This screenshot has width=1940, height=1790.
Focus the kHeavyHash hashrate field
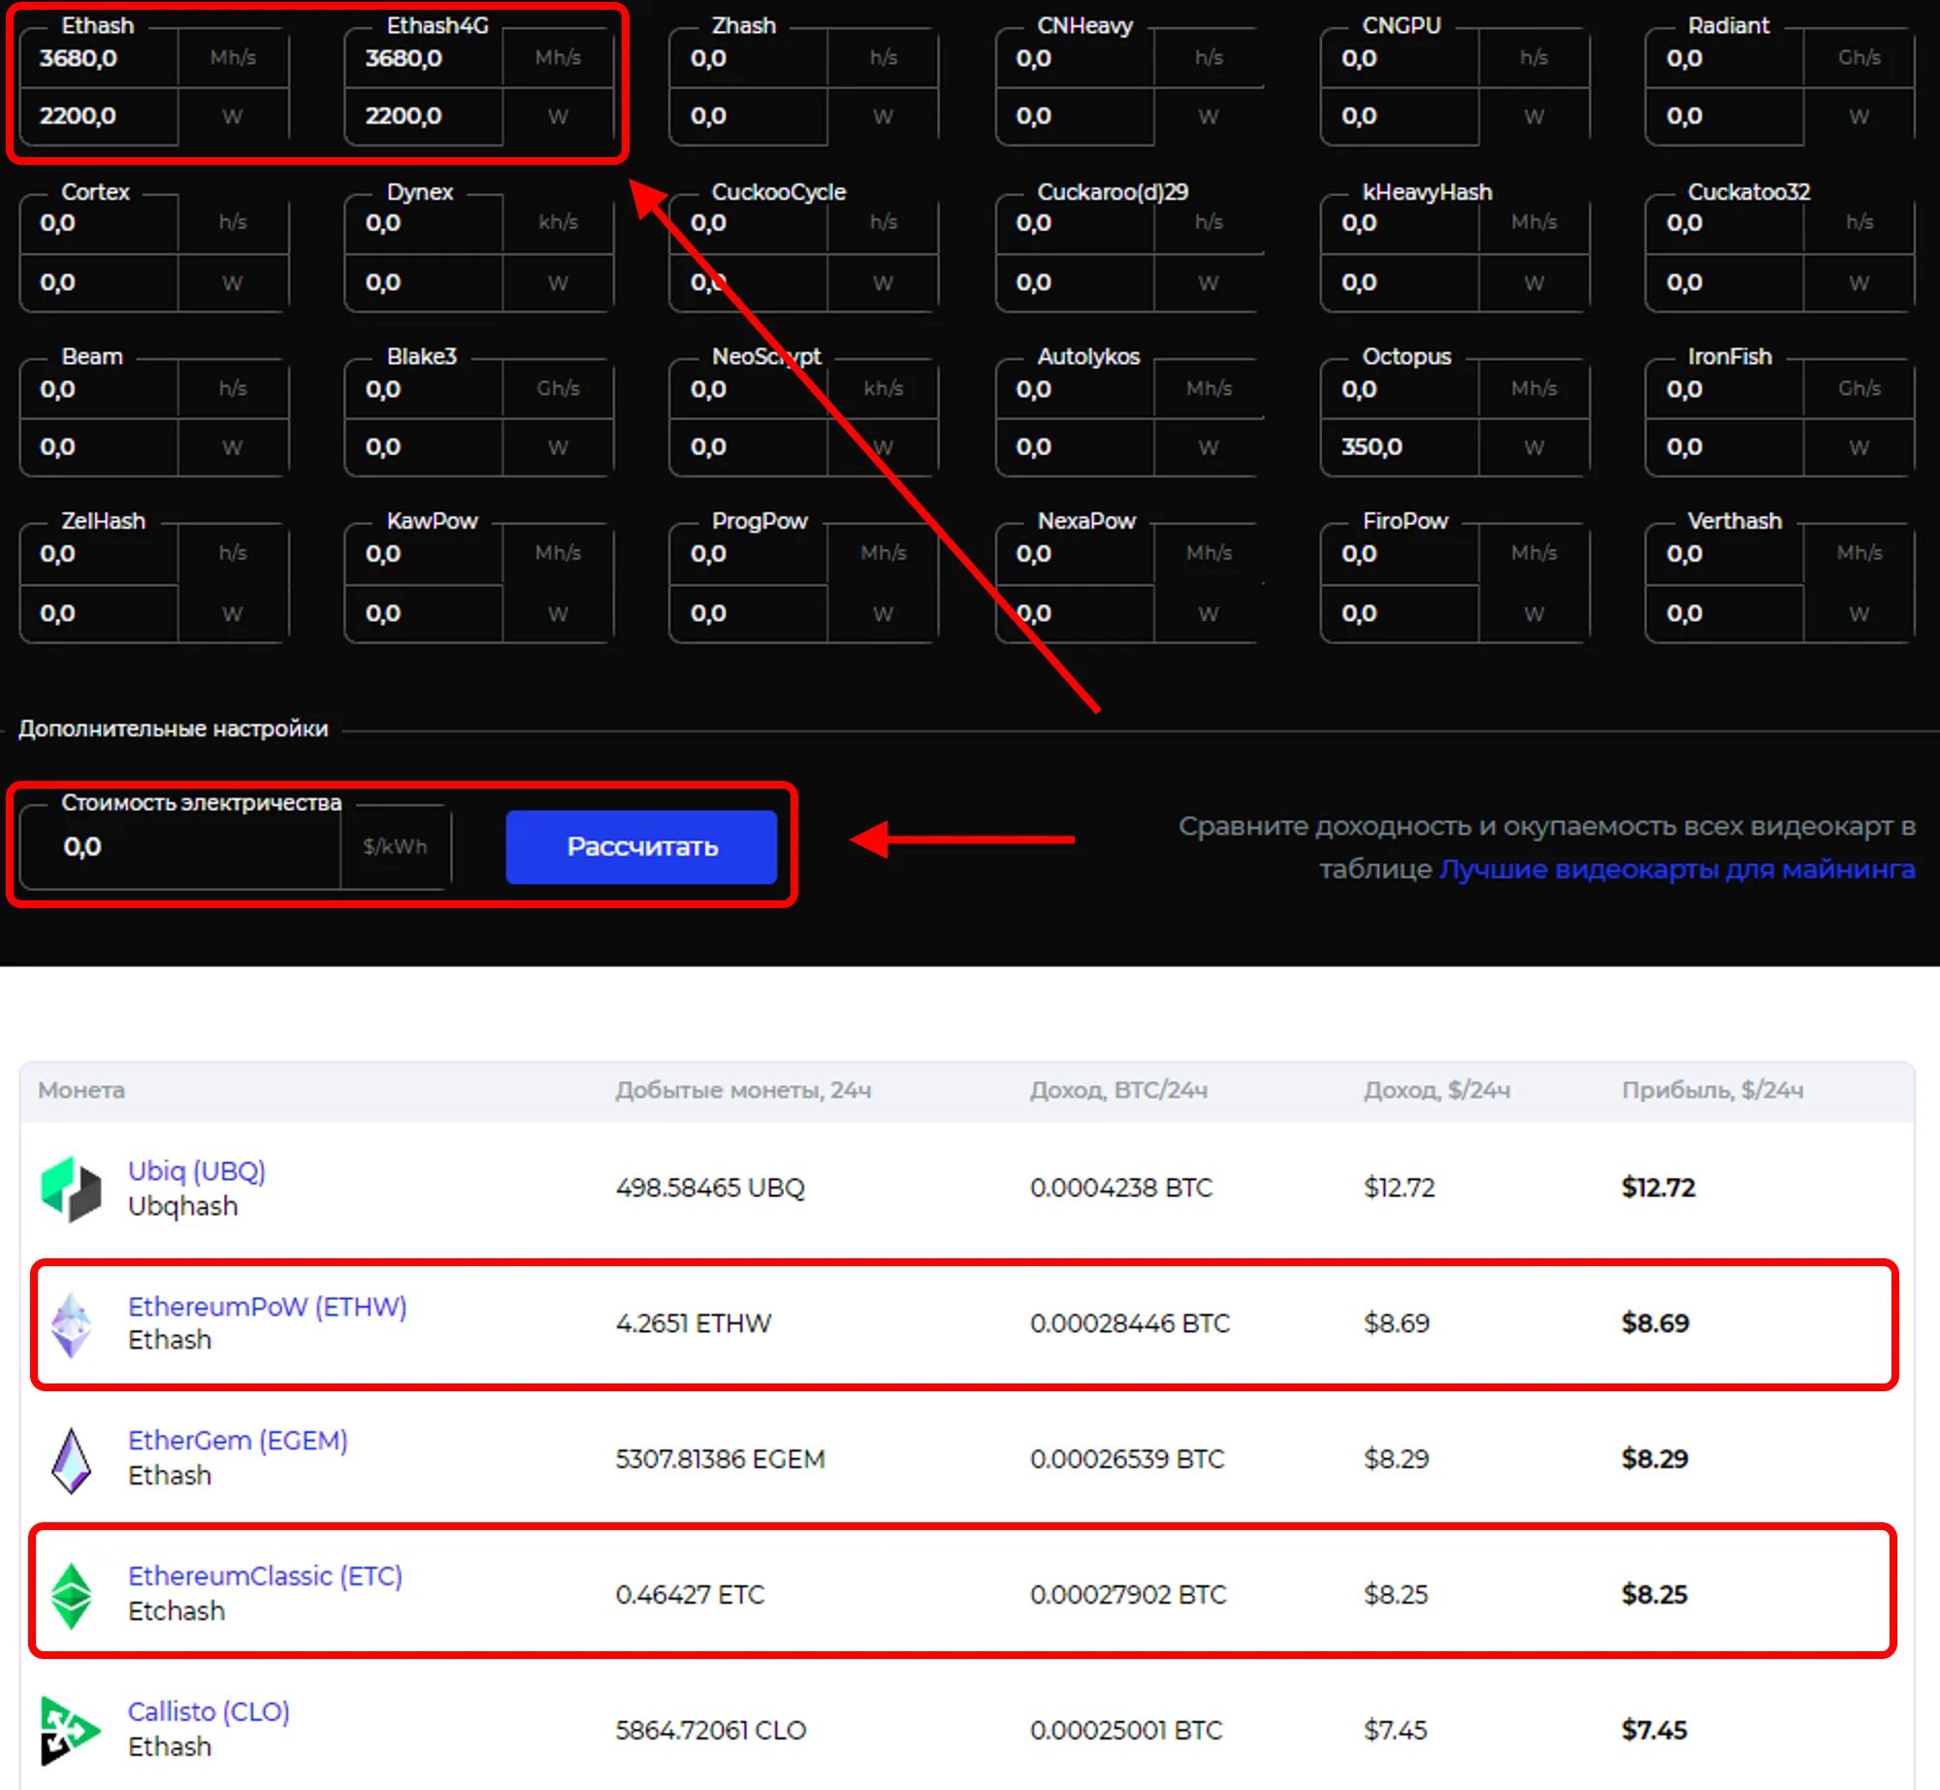pos(1401,224)
